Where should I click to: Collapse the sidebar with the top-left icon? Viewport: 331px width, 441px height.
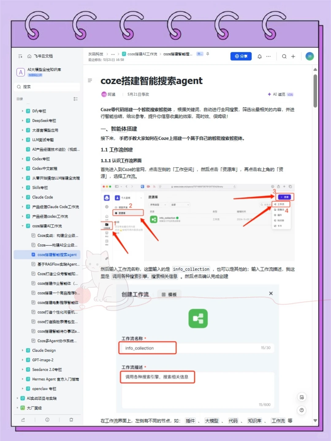click(20, 56)
